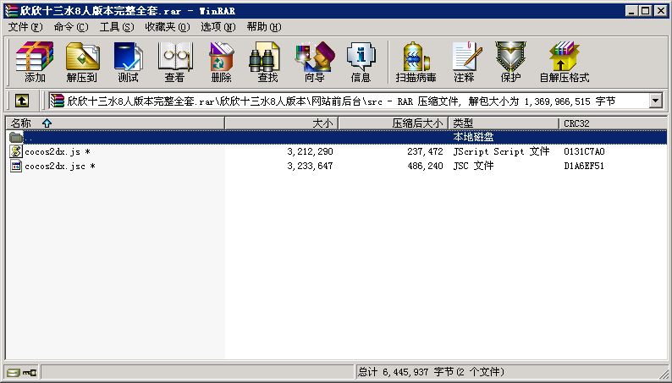The image size is (672, 383).
Task: Open the 文件(F) menu
Action: [x=25, y=27]
